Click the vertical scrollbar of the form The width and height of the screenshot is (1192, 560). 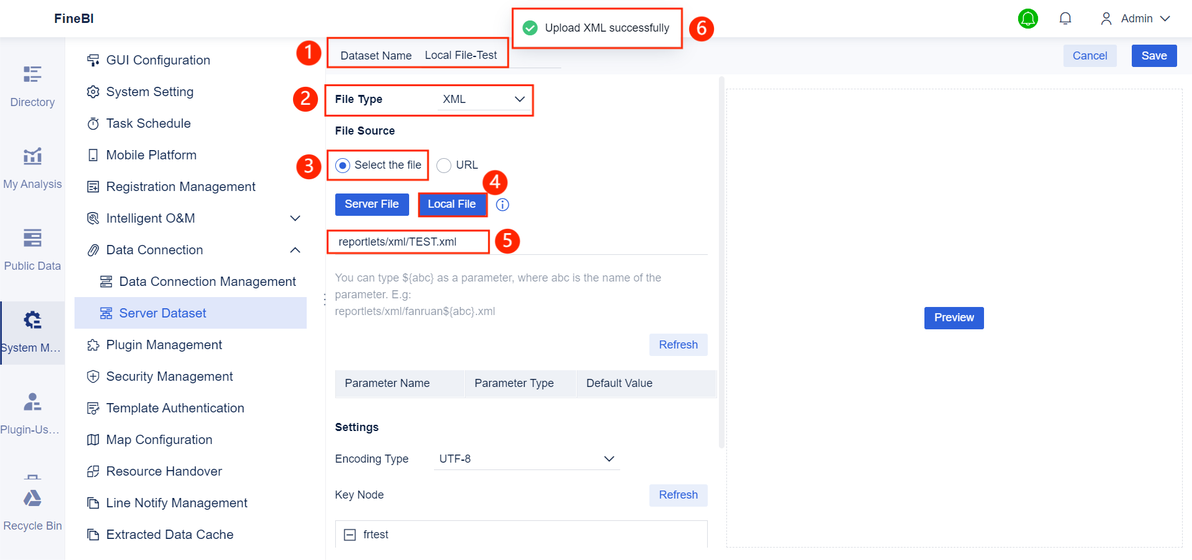click(721, 260)
